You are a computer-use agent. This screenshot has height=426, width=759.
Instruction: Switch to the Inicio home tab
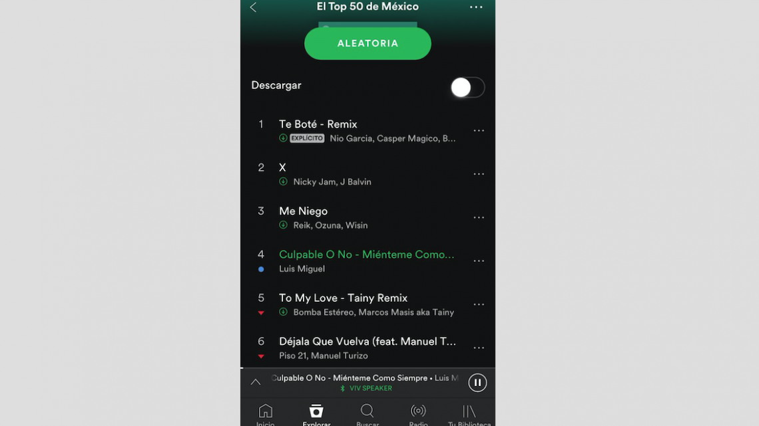pyautogui.click(x=265, y=415)
